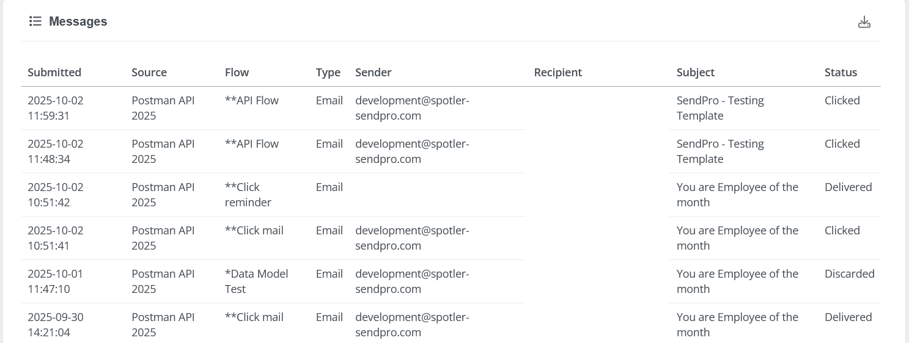Click the timestamp 2025-10-01 11:47:10

click(x=56, y=281)
